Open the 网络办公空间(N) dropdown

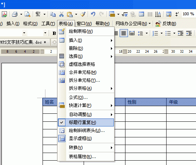coord(133,24)
